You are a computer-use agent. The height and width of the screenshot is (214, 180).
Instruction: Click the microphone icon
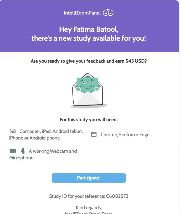23,151
